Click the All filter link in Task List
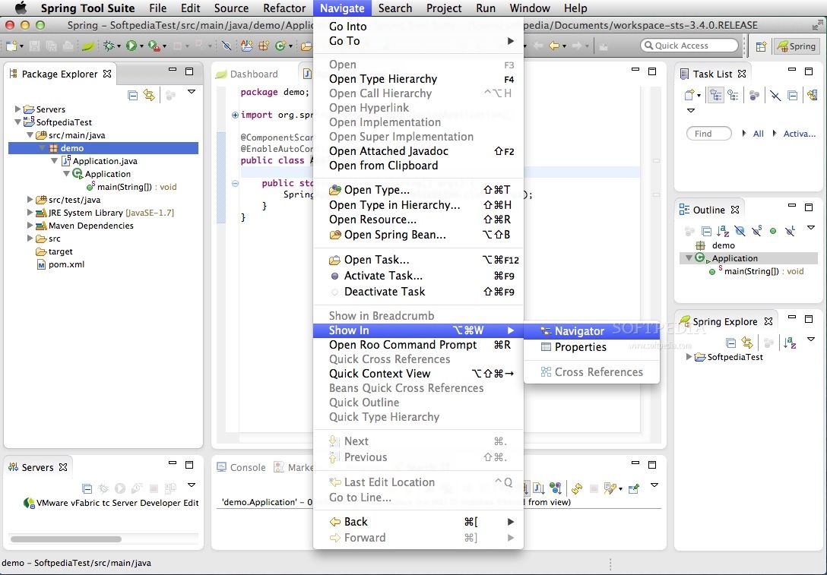Viewport: 827px width, 575px height. pos(759,134)
